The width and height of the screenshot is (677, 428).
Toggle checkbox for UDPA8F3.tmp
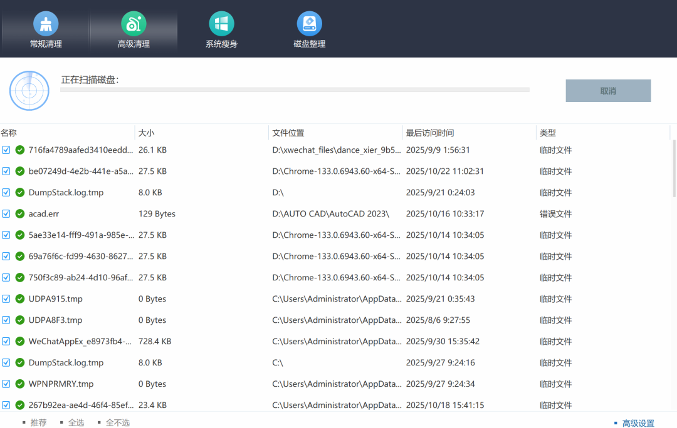[x=6, y=320]
